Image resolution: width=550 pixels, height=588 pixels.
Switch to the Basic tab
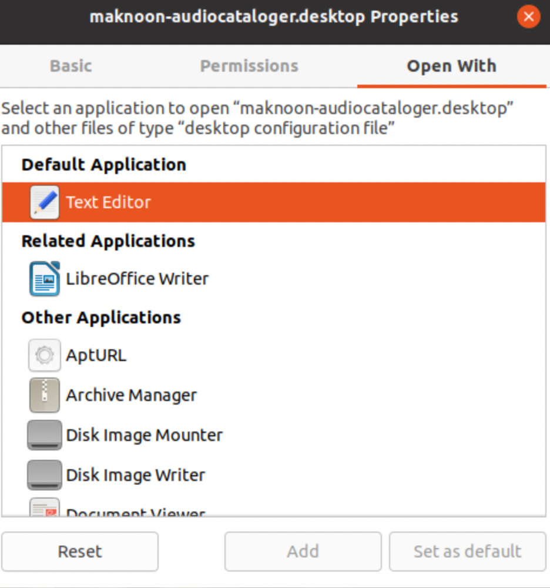coord(71,66)
